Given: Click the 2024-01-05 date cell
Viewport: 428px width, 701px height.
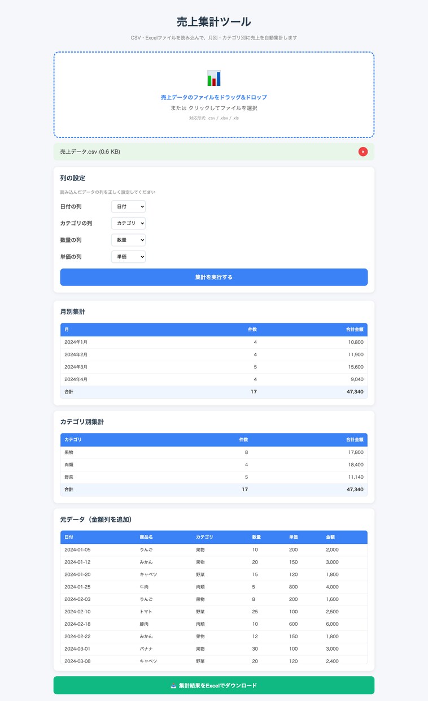Looking at the screenshot, I should (77, 549).
